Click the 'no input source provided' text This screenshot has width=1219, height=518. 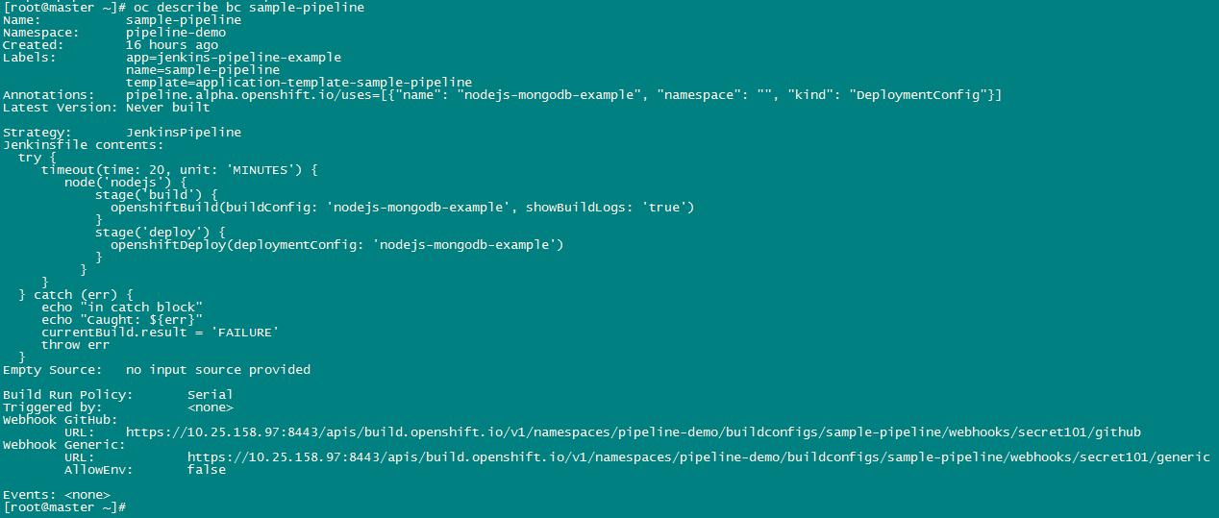(217, 369)
